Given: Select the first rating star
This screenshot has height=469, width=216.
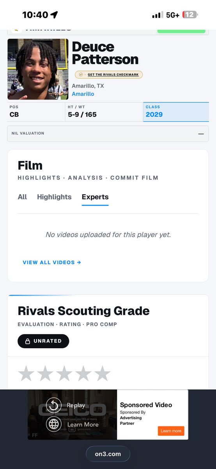Looking at the screenshot, I should 26,374.
